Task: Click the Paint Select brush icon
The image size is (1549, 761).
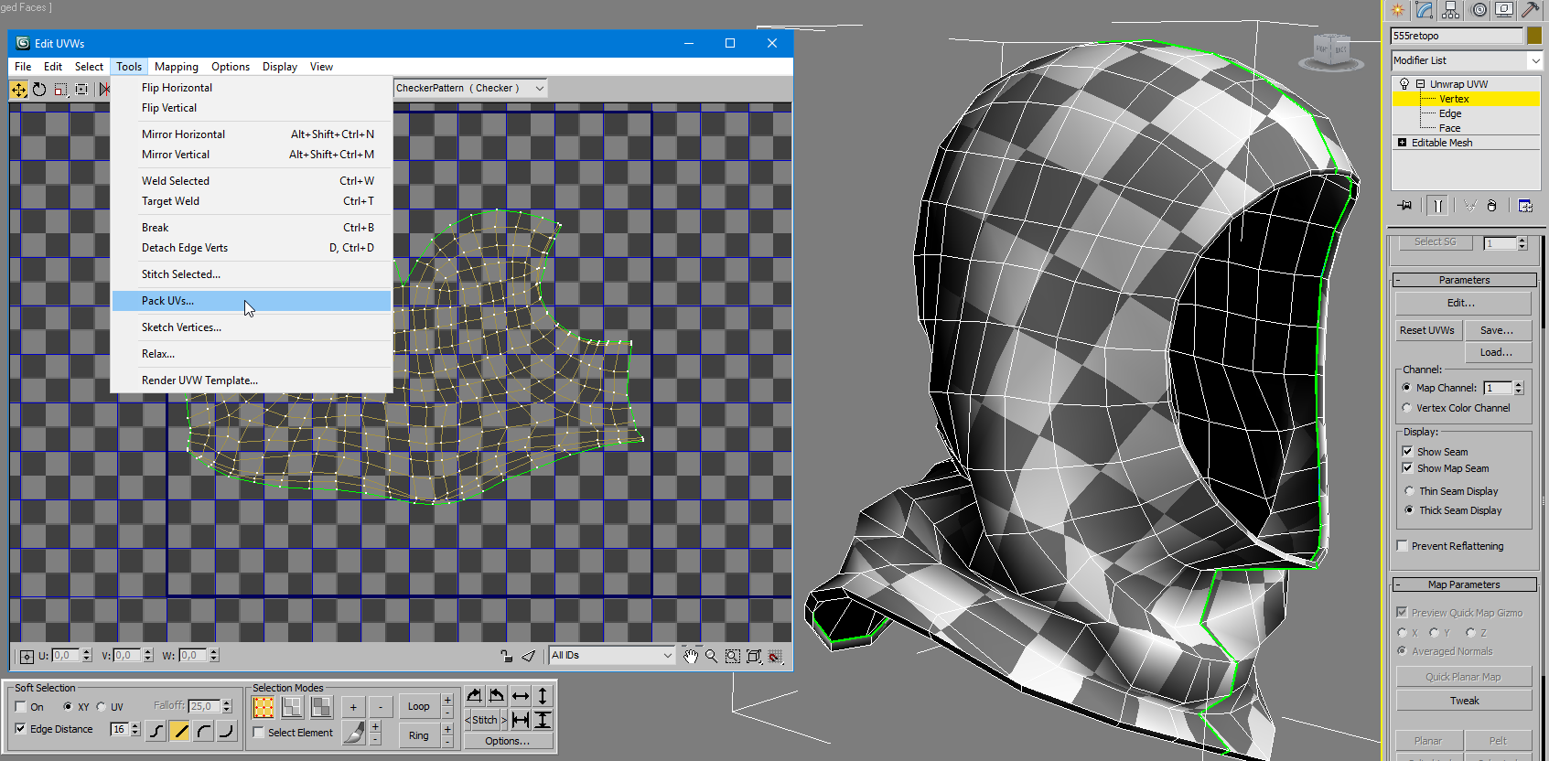Action: [x=353, y=733]
